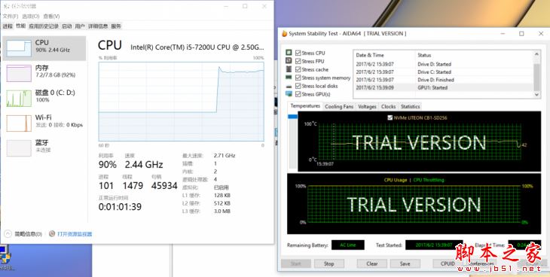This screenshot has height=277, width=550.
Task: Click the scrollbar thumb in AIDA64 log list
Action: pyautogui.click(x=536, y=77)
